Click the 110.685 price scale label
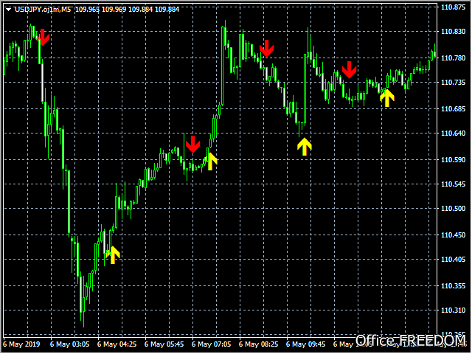 point(453,108)
